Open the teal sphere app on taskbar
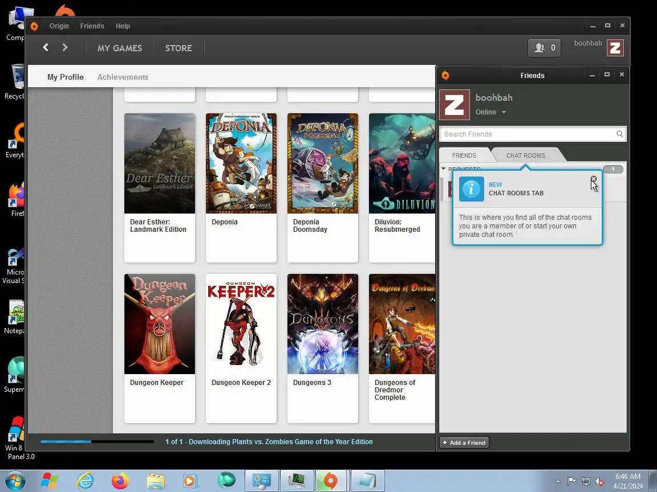This screenshot has height=492, width=657. click(226, 481)
